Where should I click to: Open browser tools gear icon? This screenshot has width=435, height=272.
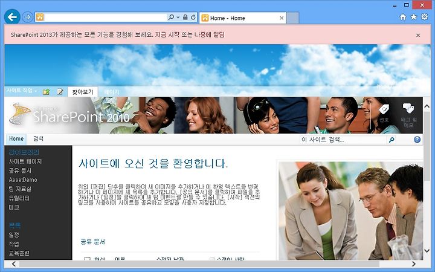coord(425,17)
